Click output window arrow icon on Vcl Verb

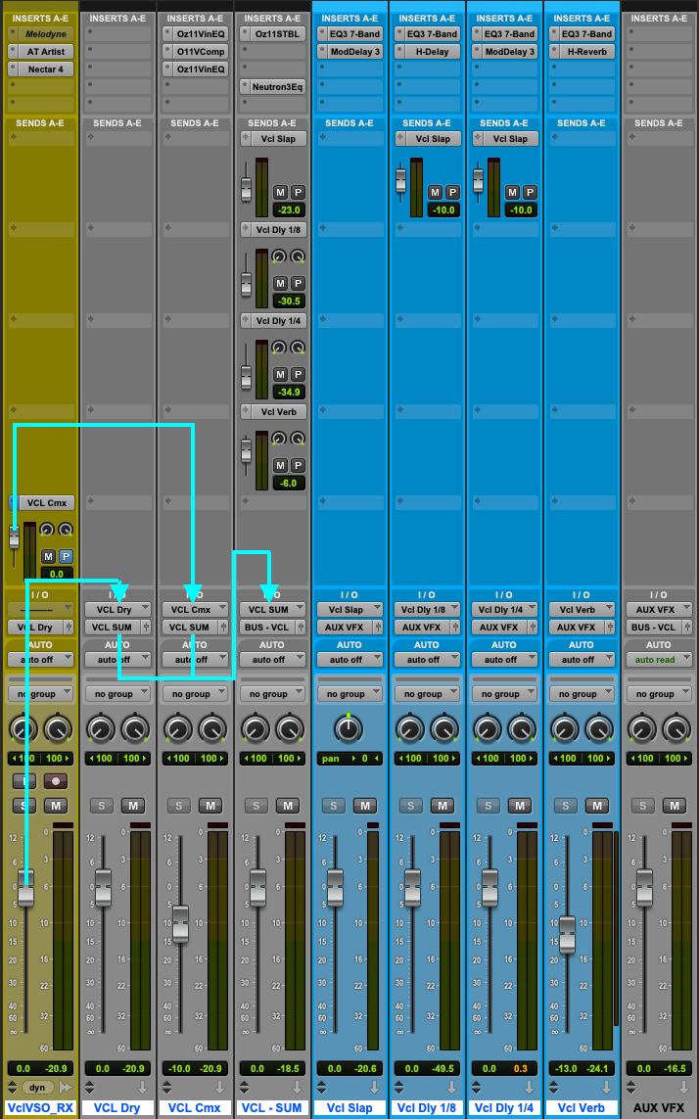coord(606,1088)
